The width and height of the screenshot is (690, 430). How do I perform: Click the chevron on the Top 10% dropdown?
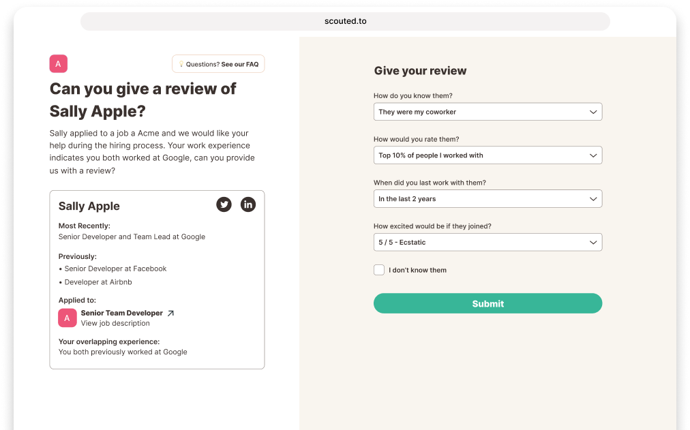(x=592, y=155)
